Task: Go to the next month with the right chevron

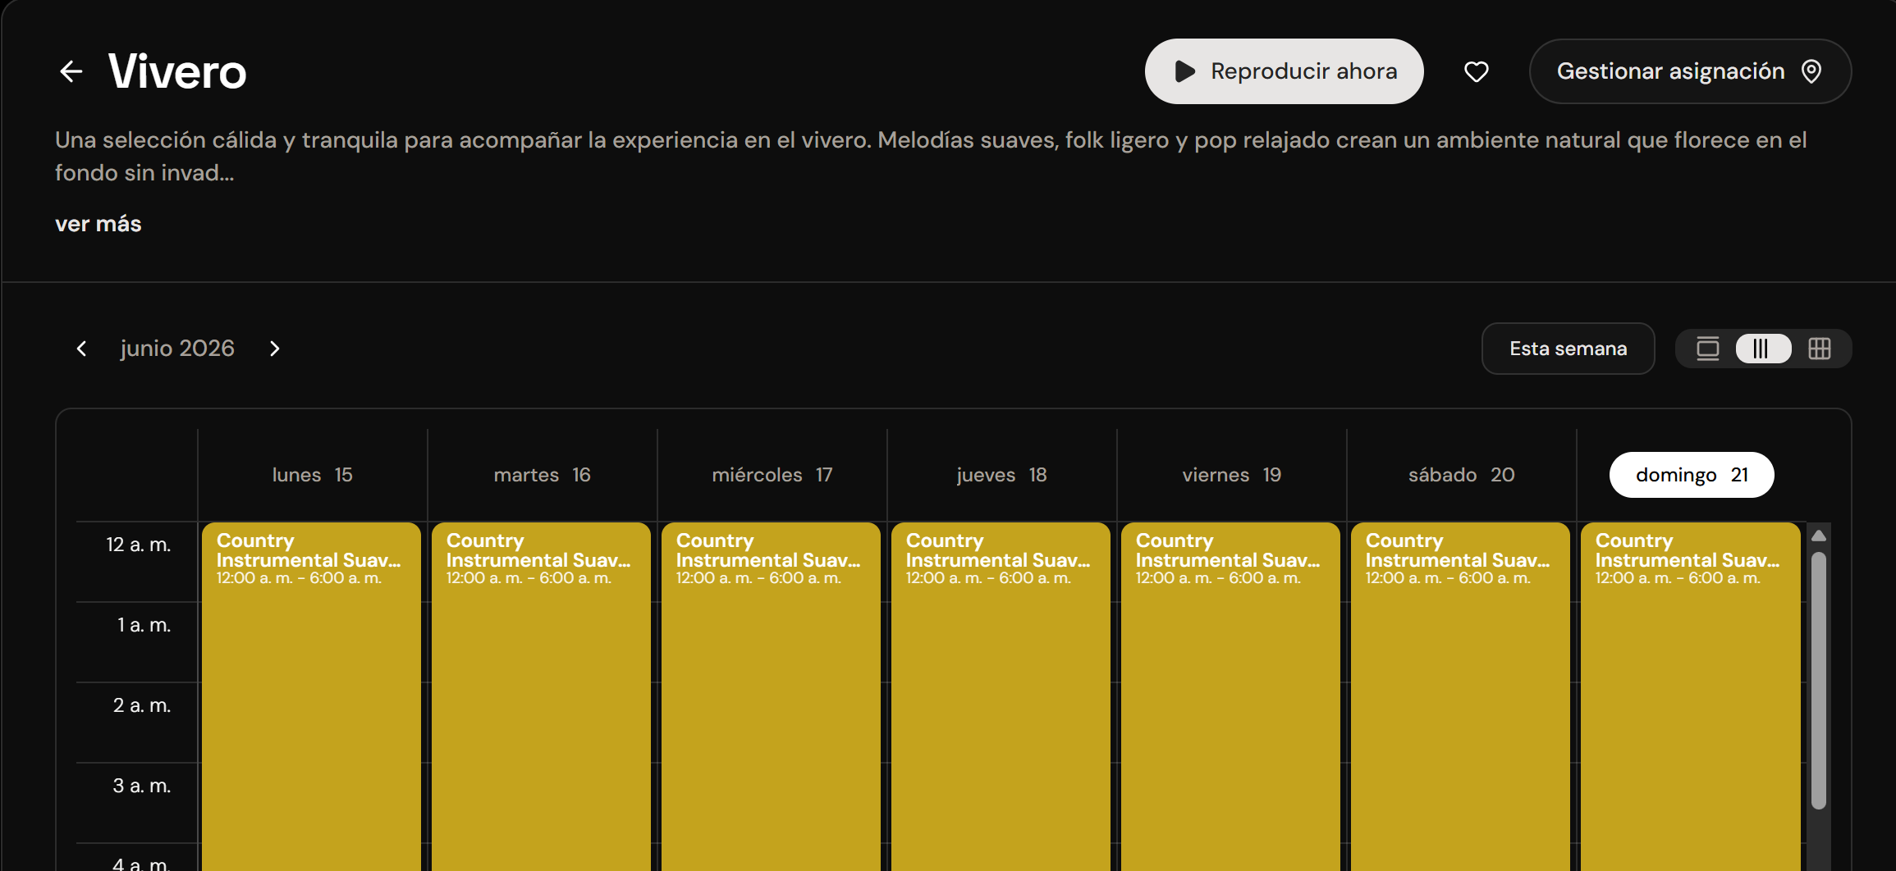Action: click(x=274, y=349)
